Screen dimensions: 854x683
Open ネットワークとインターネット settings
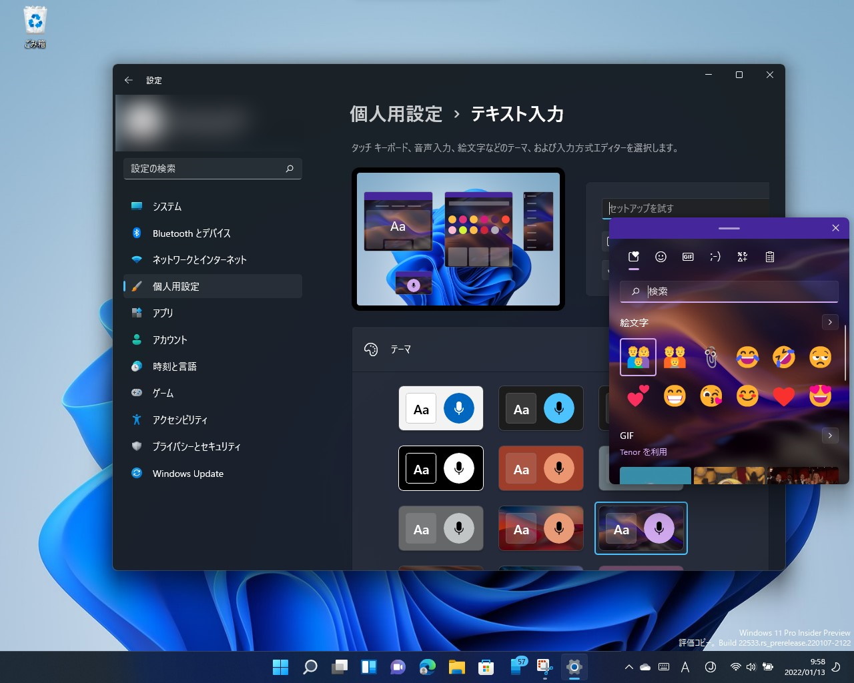(x=213, y=259)
